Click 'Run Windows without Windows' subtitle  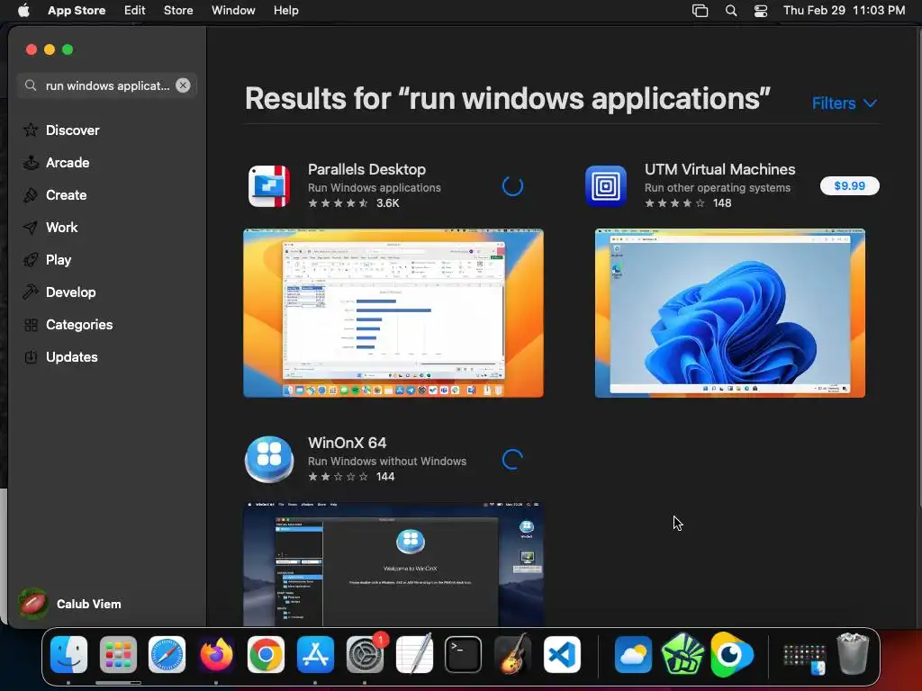tap(387, 462)
